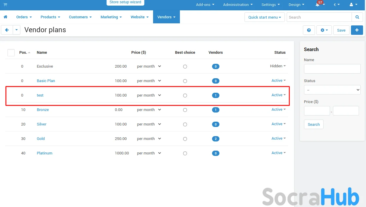Select Best choice radio for Basic Plan

[185, 81]
